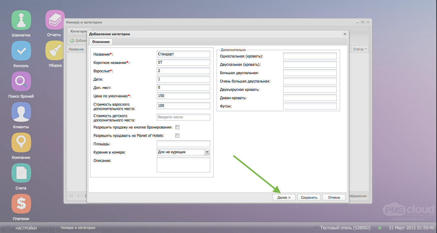This screenshot has width=437, height=233.
Task: Focus the Односпальная (кровать) input field
Action: pyautogui.click(x=310, y=56)
